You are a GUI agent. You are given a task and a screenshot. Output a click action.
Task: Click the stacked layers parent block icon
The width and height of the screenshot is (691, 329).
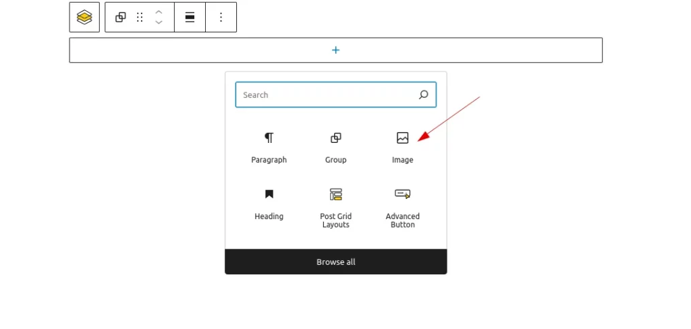[x=84, y=18]
